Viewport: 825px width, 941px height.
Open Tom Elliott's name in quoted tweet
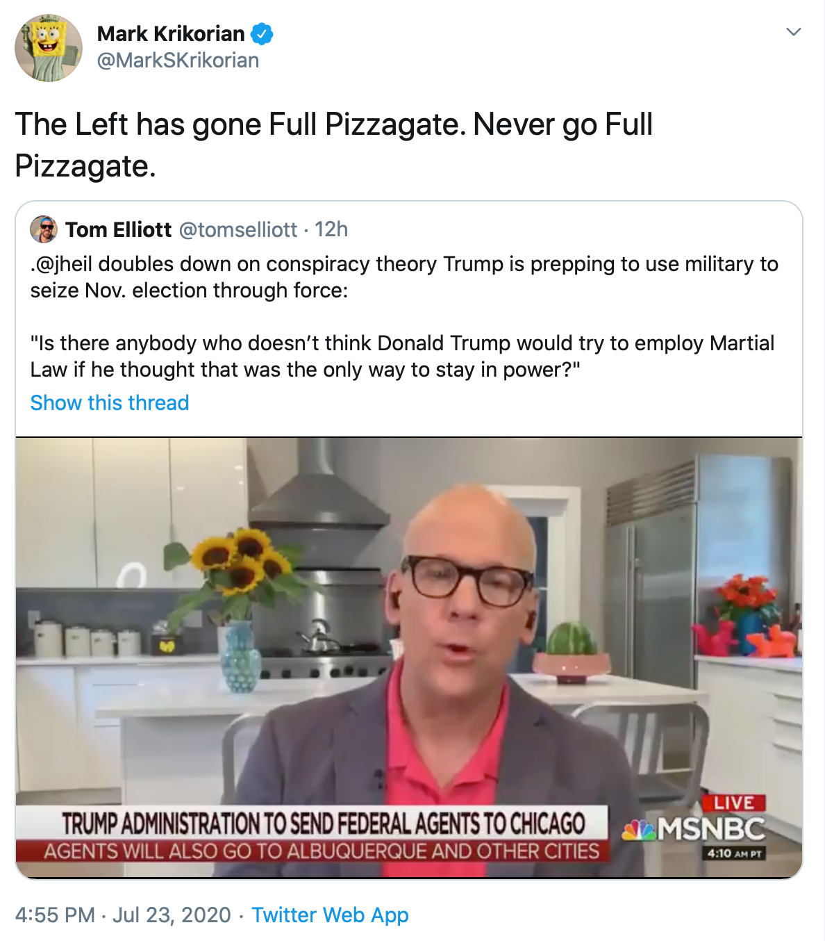click(118, 229)
